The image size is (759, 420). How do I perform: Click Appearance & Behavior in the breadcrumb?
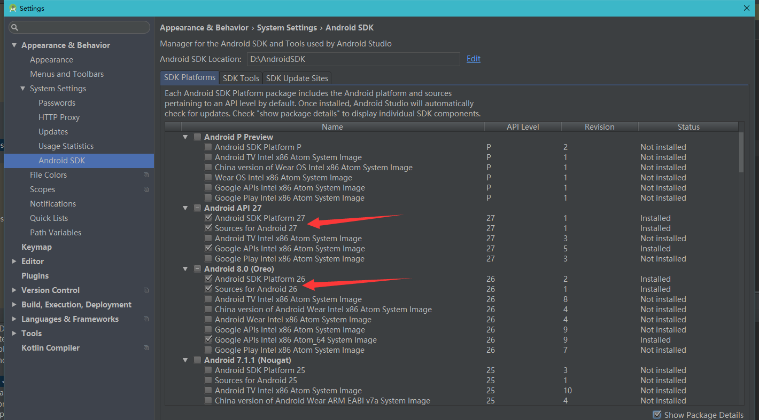[x=204, y=28]
